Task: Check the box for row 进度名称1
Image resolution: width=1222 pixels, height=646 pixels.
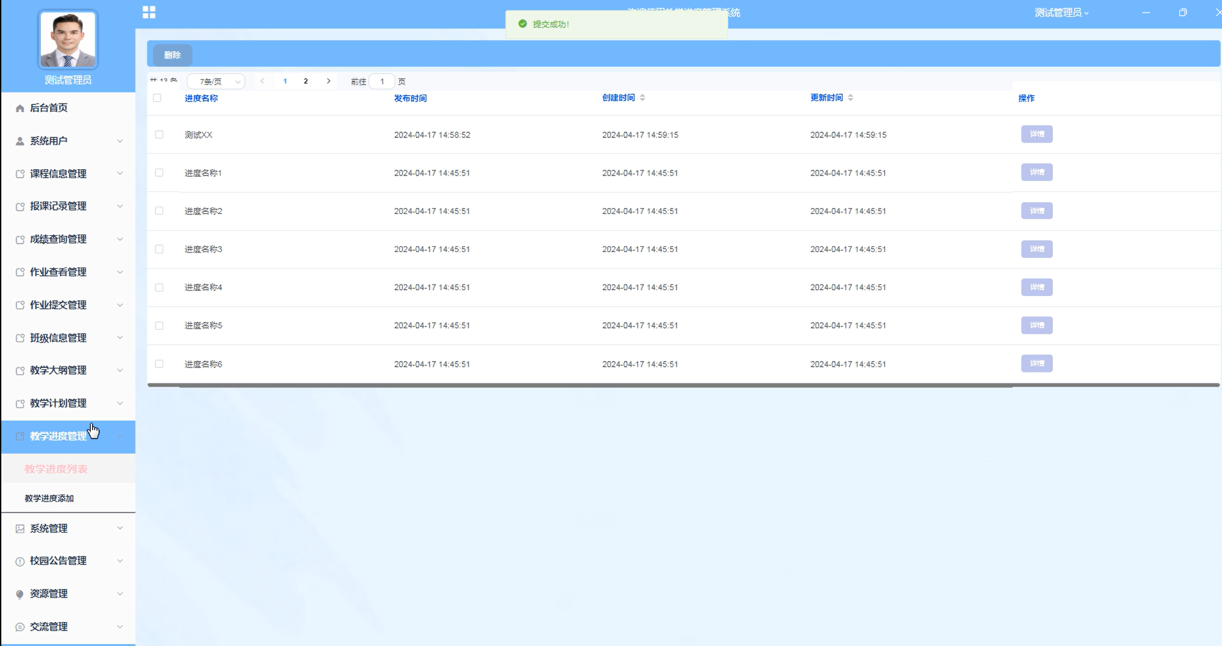Action: (159, 173)
